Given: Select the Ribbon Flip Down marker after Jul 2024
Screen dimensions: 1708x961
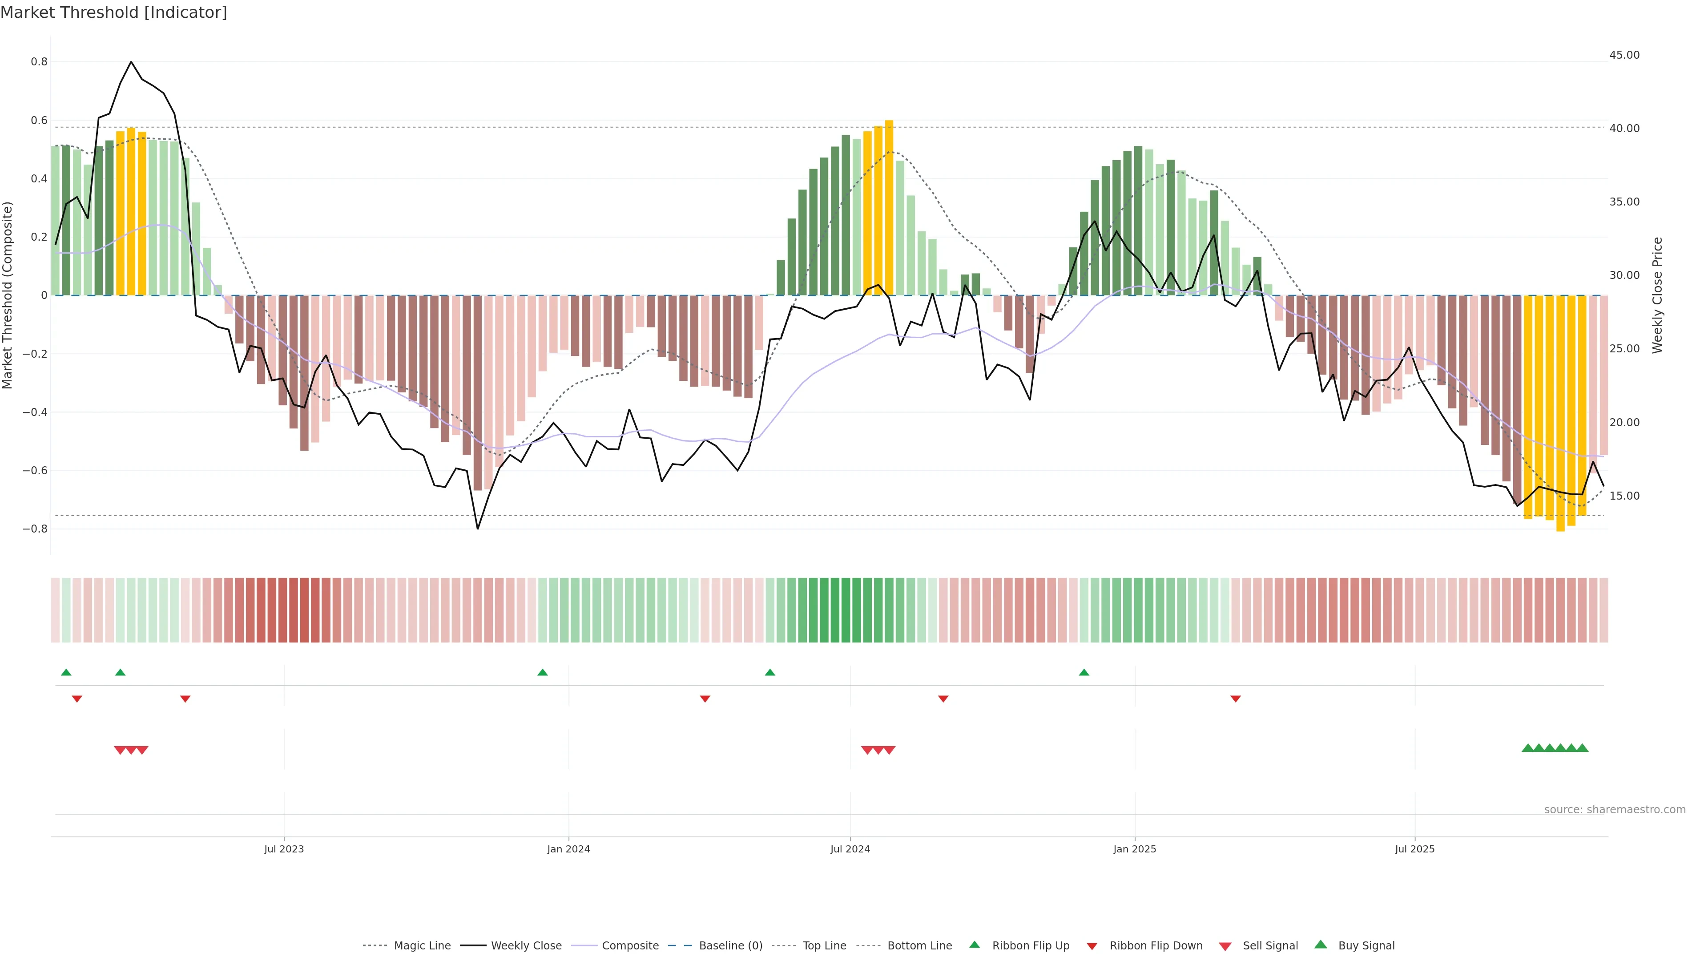Looking at the screenshot, I should (x=943, y=699).
